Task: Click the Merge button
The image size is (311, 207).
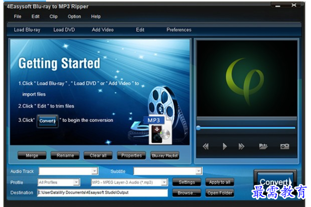Action: coord(32,156)
